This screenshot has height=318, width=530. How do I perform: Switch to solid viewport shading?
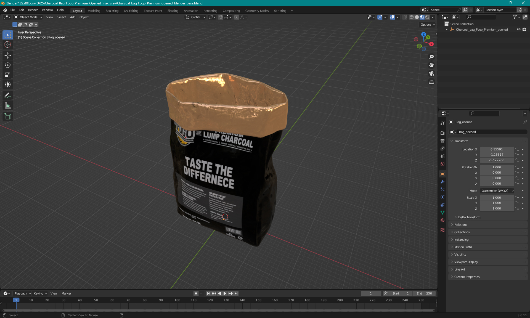click(x=417, y=17)
